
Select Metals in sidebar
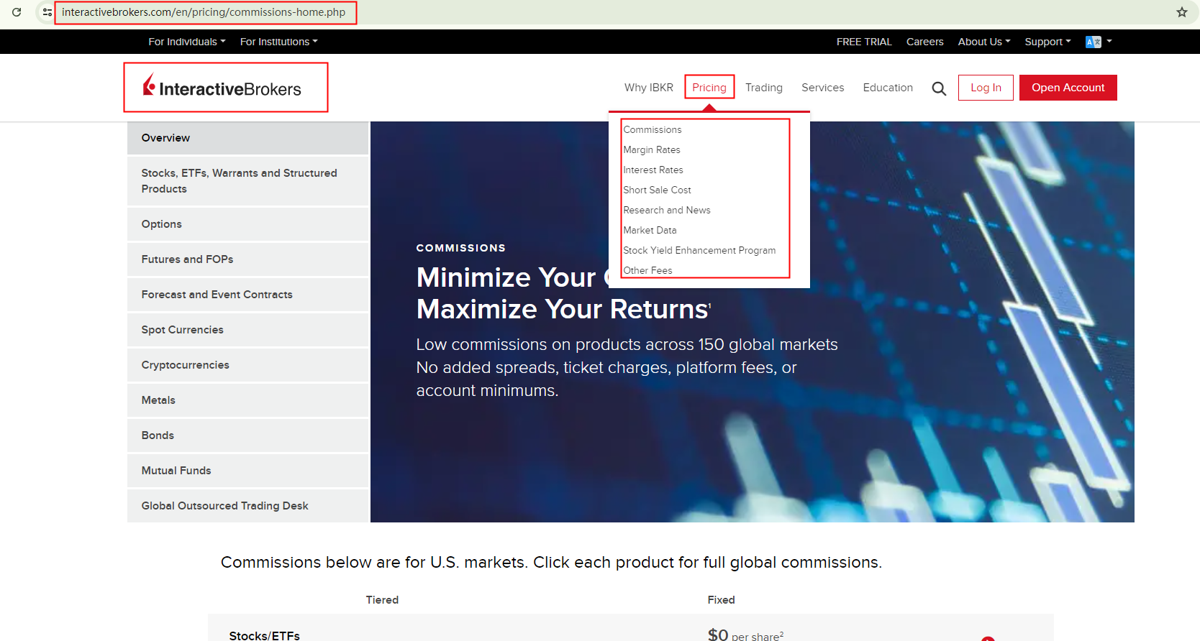(248, 400)
